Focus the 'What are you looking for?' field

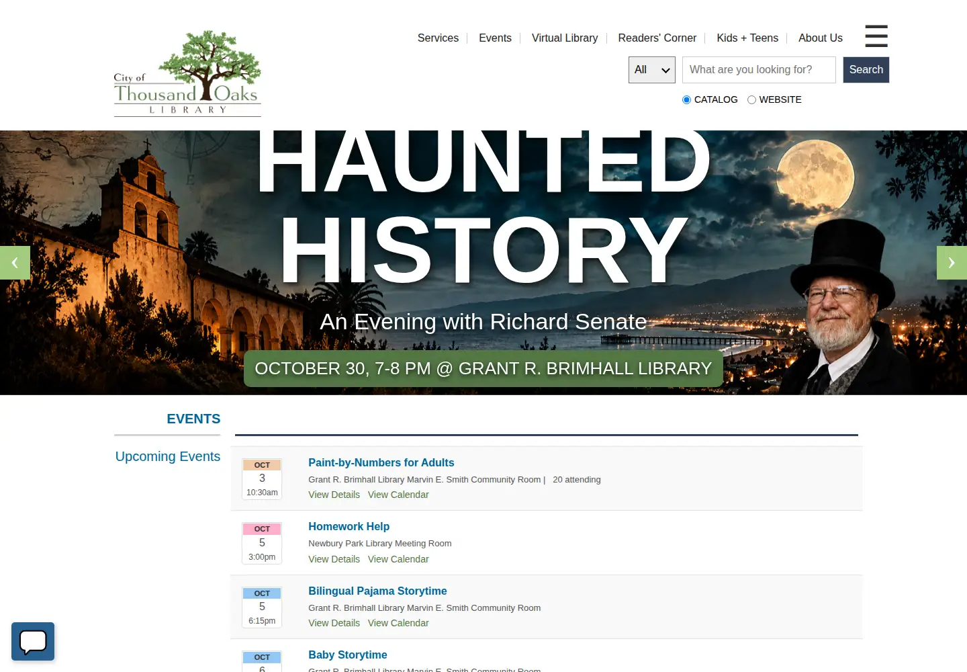[759, 70]
